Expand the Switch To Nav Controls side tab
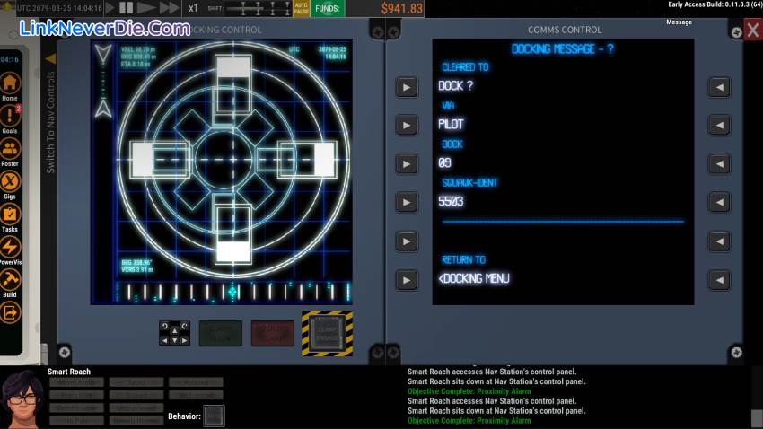 click(x=50, y=117)
